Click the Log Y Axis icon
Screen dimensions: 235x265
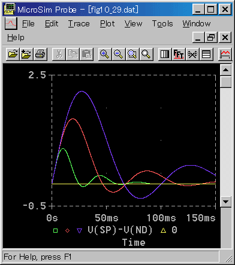pyautogui.click(x=206, y=54)
